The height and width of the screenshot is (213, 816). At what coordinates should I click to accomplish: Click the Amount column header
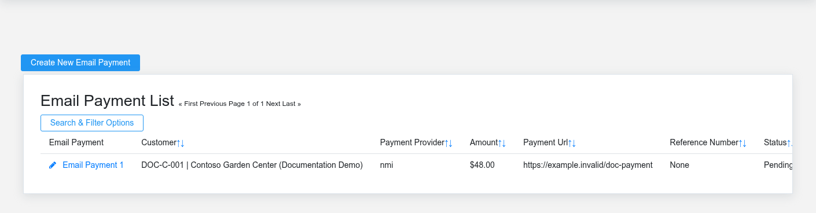(x=484, y=142)
